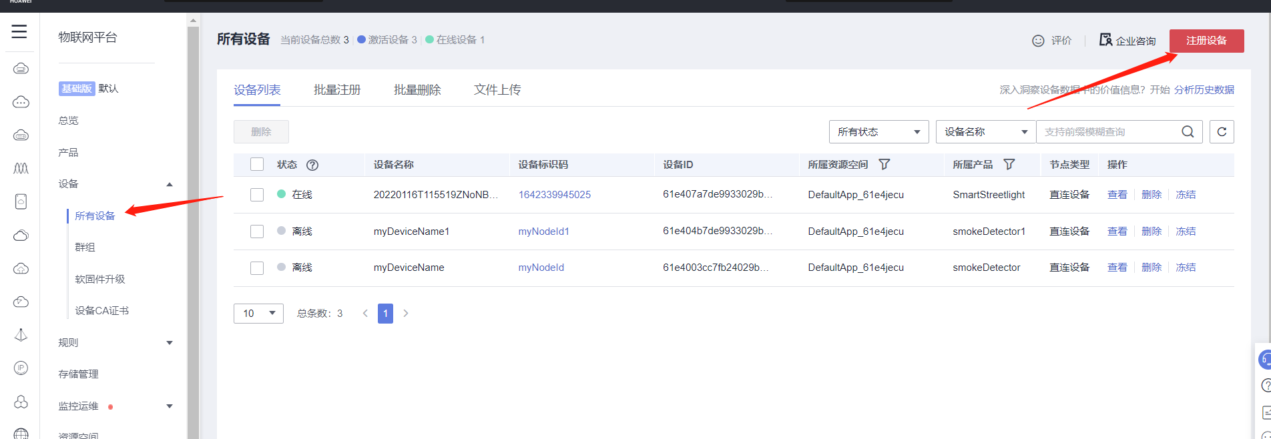Check the box for myDeviceName1 row

pos(257,232)
